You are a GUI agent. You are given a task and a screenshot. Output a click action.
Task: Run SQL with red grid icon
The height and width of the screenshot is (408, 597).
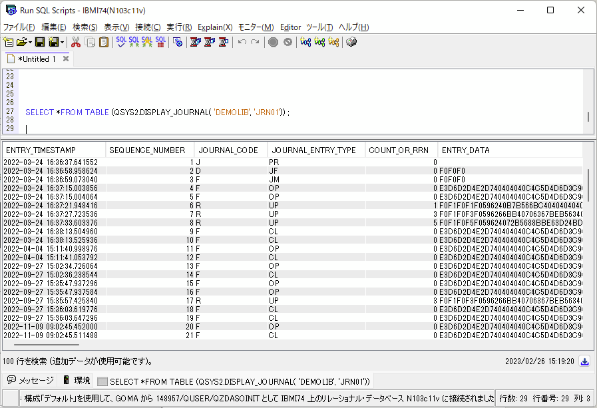pos(160,42)
